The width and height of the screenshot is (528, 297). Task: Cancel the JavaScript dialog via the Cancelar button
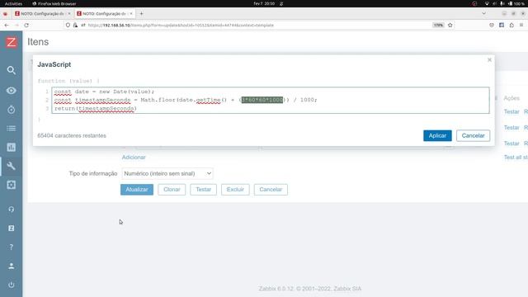click(473, 135)
